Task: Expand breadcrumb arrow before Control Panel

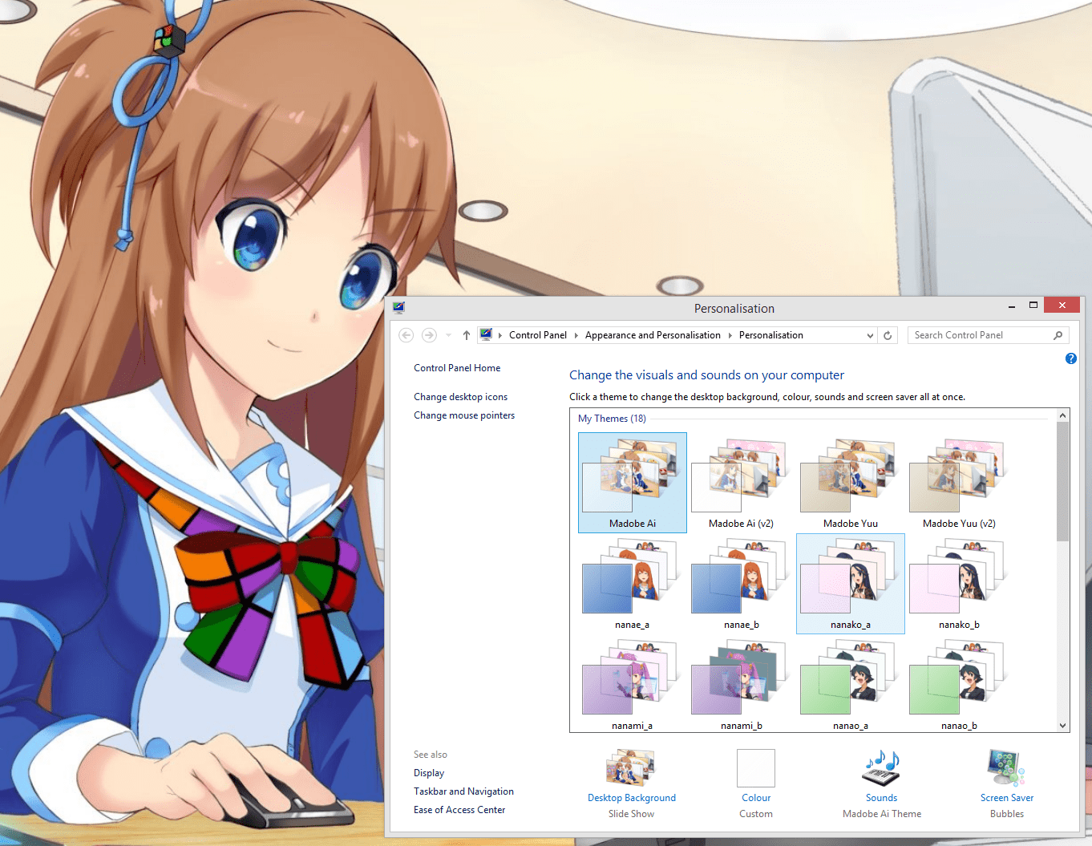Action: (500, 335)
